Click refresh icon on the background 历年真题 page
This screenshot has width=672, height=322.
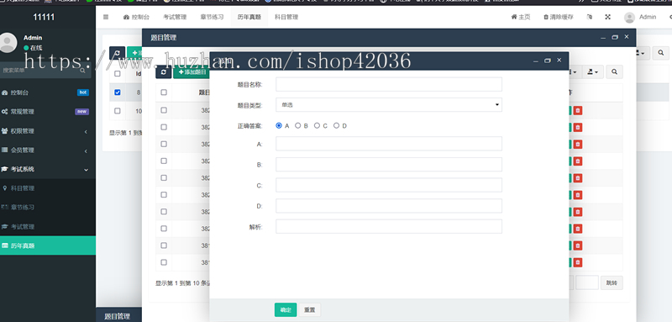pyautogui.click(x=117, y=53)
